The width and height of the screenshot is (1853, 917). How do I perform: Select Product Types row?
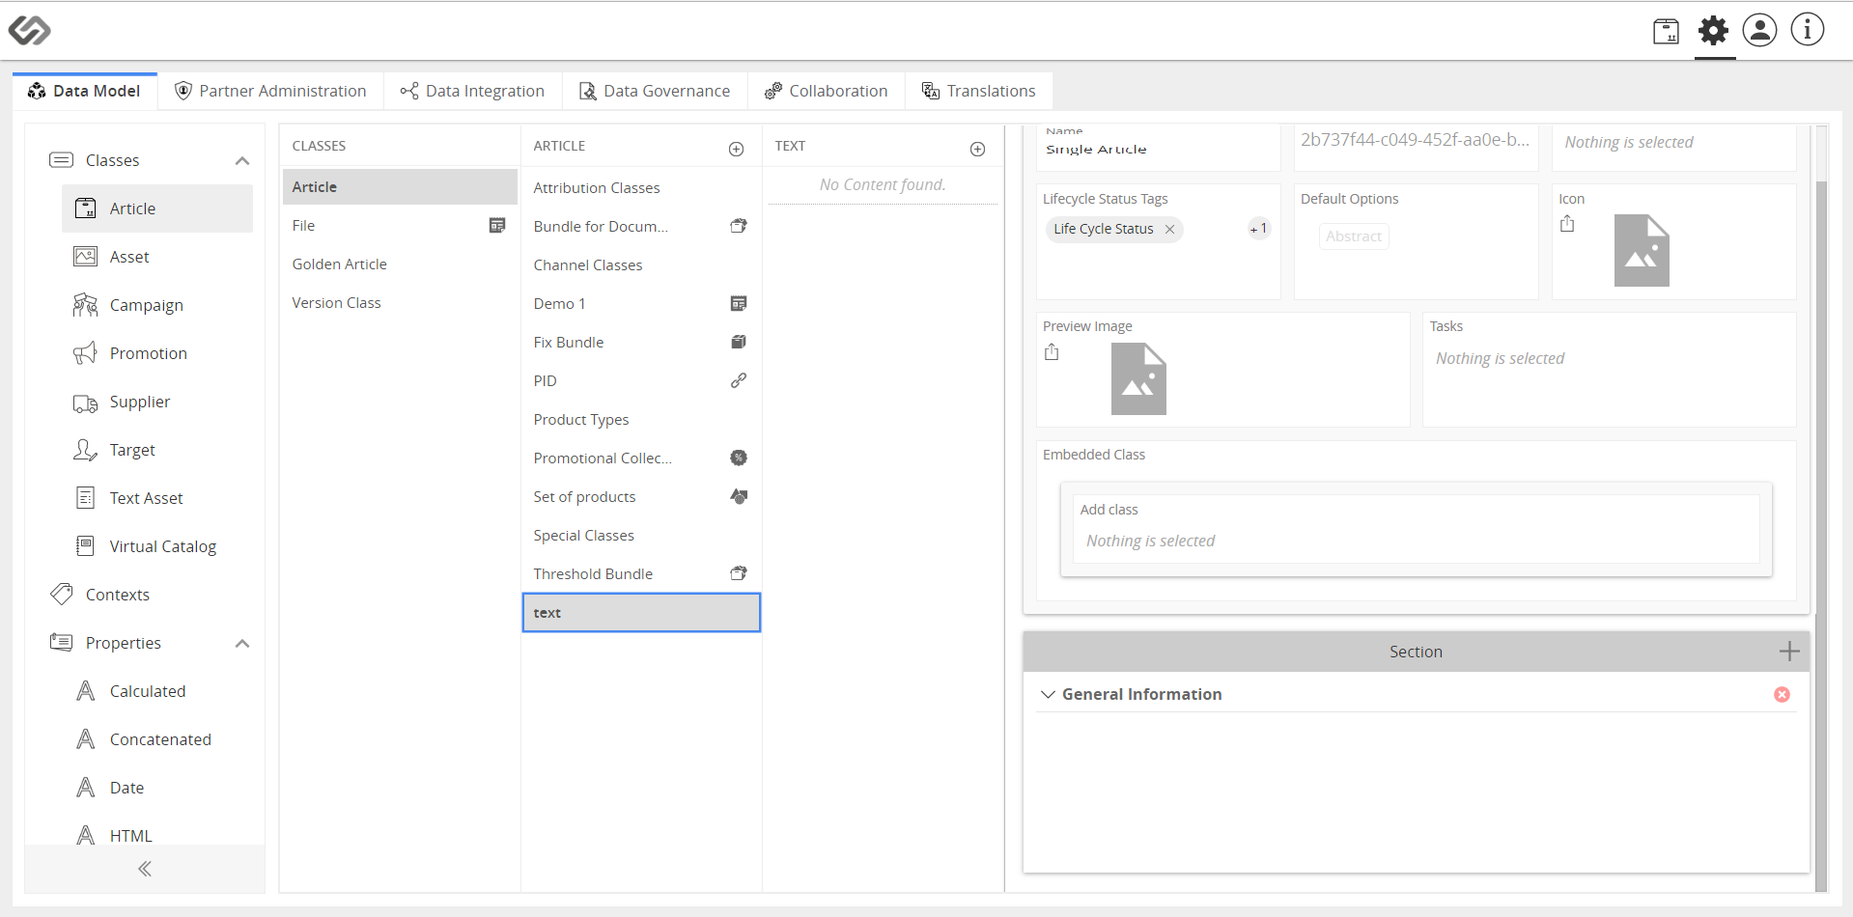pos(641,419)
